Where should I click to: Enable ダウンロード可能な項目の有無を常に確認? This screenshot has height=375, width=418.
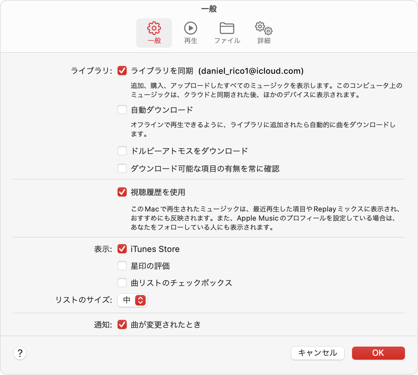122,168
